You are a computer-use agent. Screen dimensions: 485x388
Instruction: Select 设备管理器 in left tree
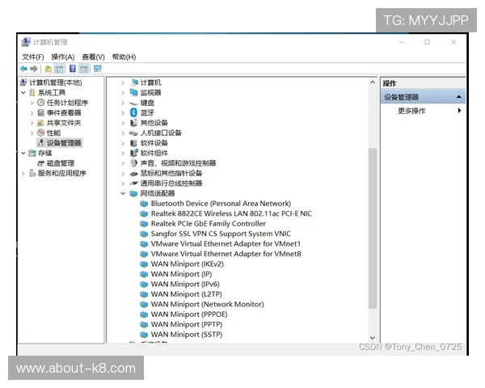64,142
